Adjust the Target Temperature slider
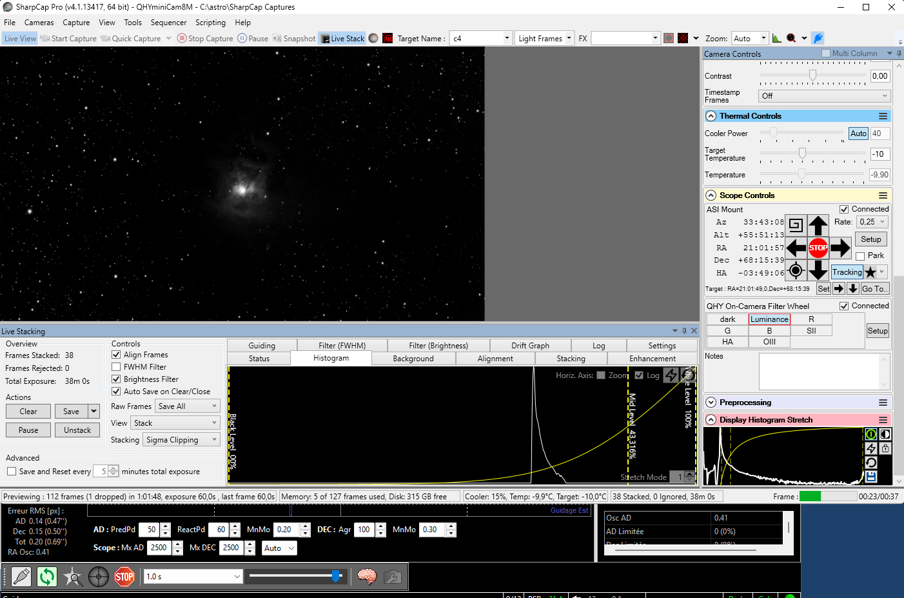 click(802, 154)
